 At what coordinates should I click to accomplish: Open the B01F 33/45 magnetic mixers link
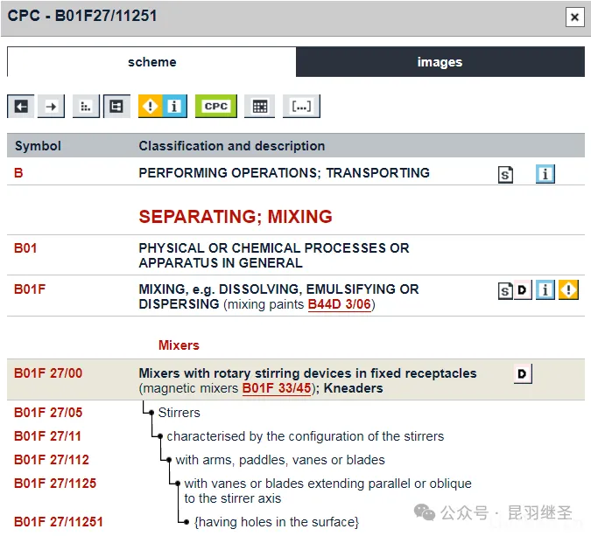[x=276, y=388]
